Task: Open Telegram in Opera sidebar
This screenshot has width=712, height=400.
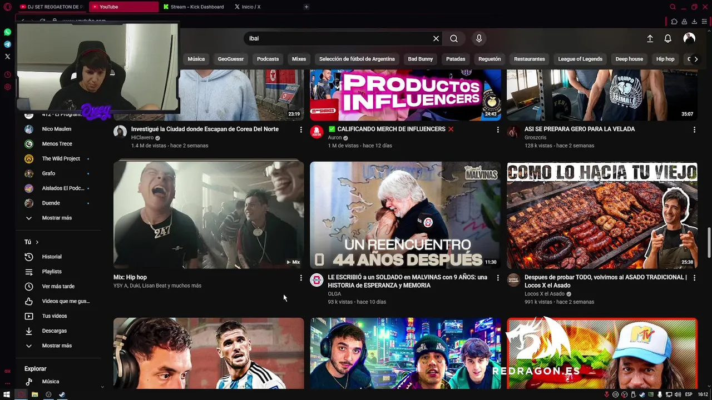Action: (x=7, y=44)
